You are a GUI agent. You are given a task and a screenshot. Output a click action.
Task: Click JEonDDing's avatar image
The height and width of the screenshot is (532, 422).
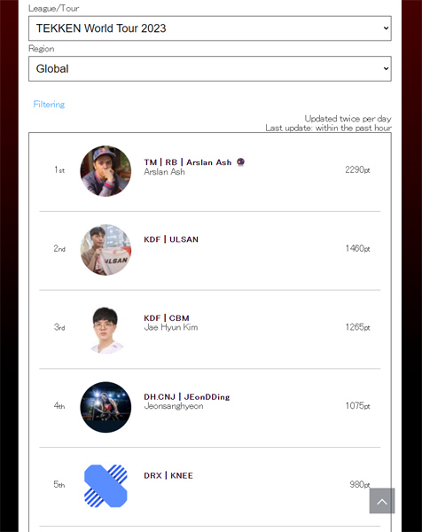[105, 407]
